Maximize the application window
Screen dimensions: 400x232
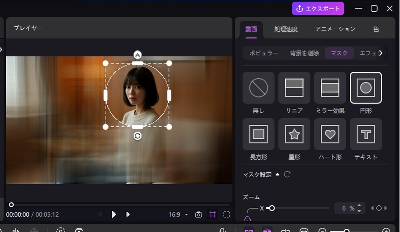click(x=374, y=8)
